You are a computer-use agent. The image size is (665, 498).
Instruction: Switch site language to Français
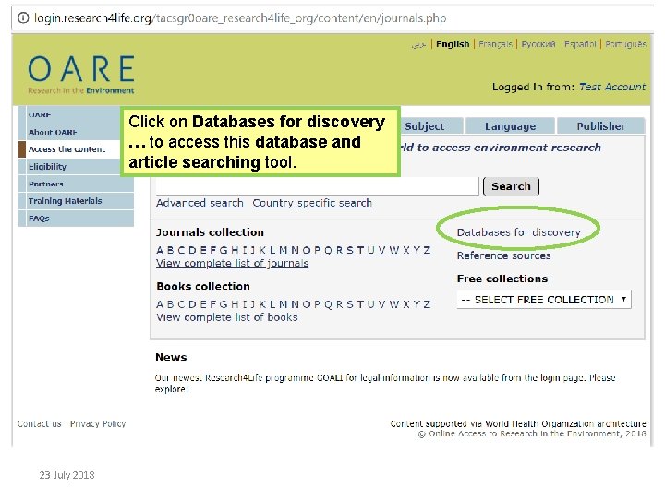(495, 44)
